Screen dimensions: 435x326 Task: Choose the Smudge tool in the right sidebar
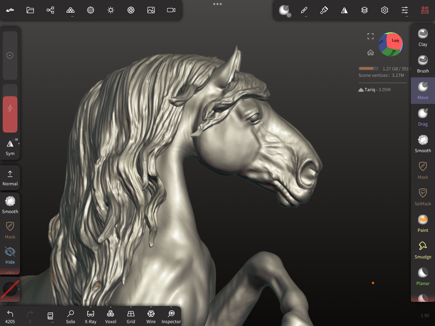tap(423, 250)
